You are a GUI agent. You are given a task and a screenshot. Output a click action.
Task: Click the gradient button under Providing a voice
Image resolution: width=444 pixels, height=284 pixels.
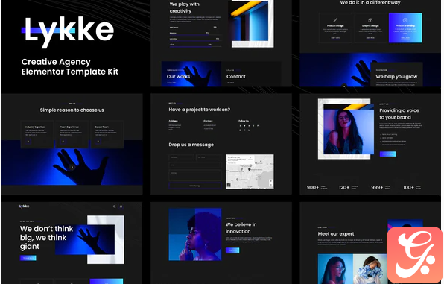(x=387, y=154)
